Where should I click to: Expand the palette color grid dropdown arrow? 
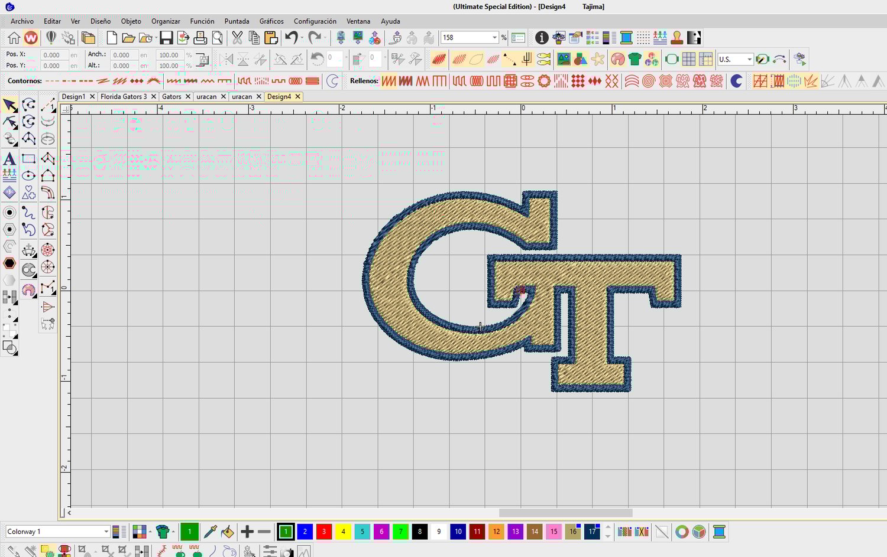click(x=150, y=532)
